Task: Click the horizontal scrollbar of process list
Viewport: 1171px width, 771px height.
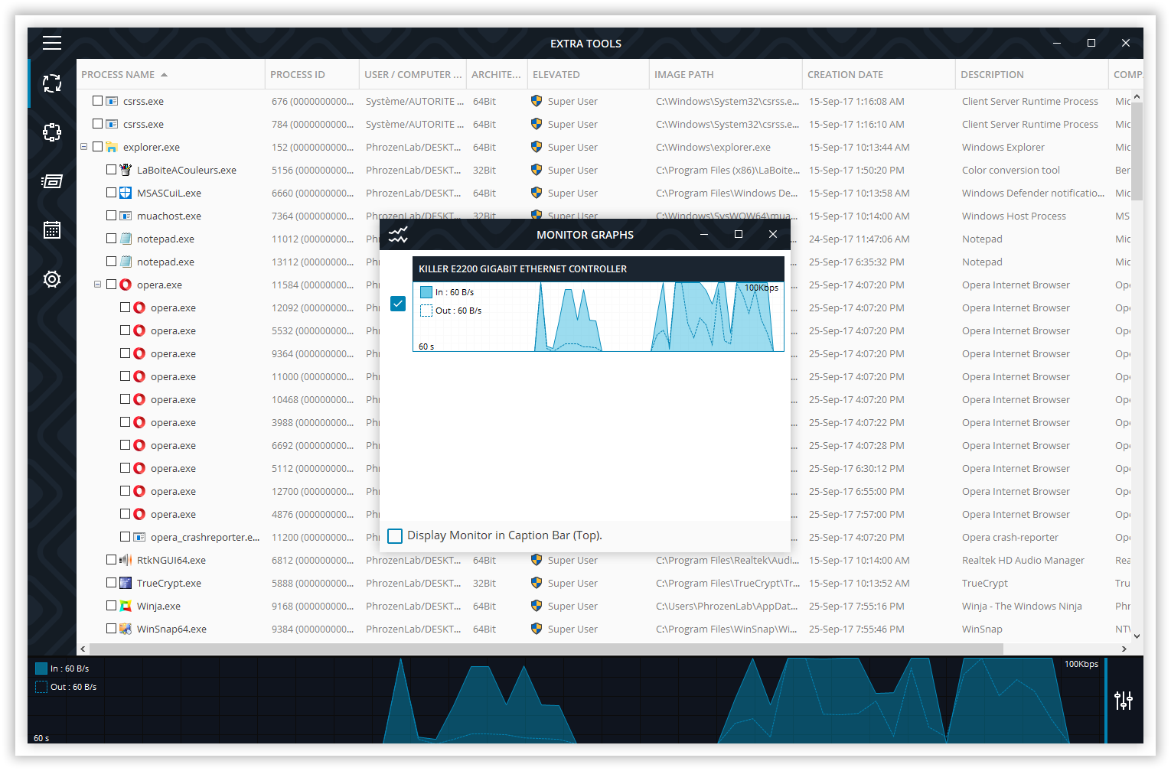Action: [x=546, y=649]
